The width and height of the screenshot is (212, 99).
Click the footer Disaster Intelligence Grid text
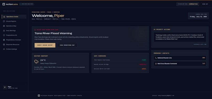[61, 96]
